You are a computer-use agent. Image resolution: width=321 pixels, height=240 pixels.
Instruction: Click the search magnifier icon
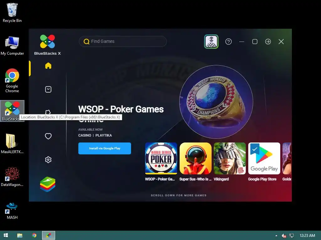(x=87, y=42)
